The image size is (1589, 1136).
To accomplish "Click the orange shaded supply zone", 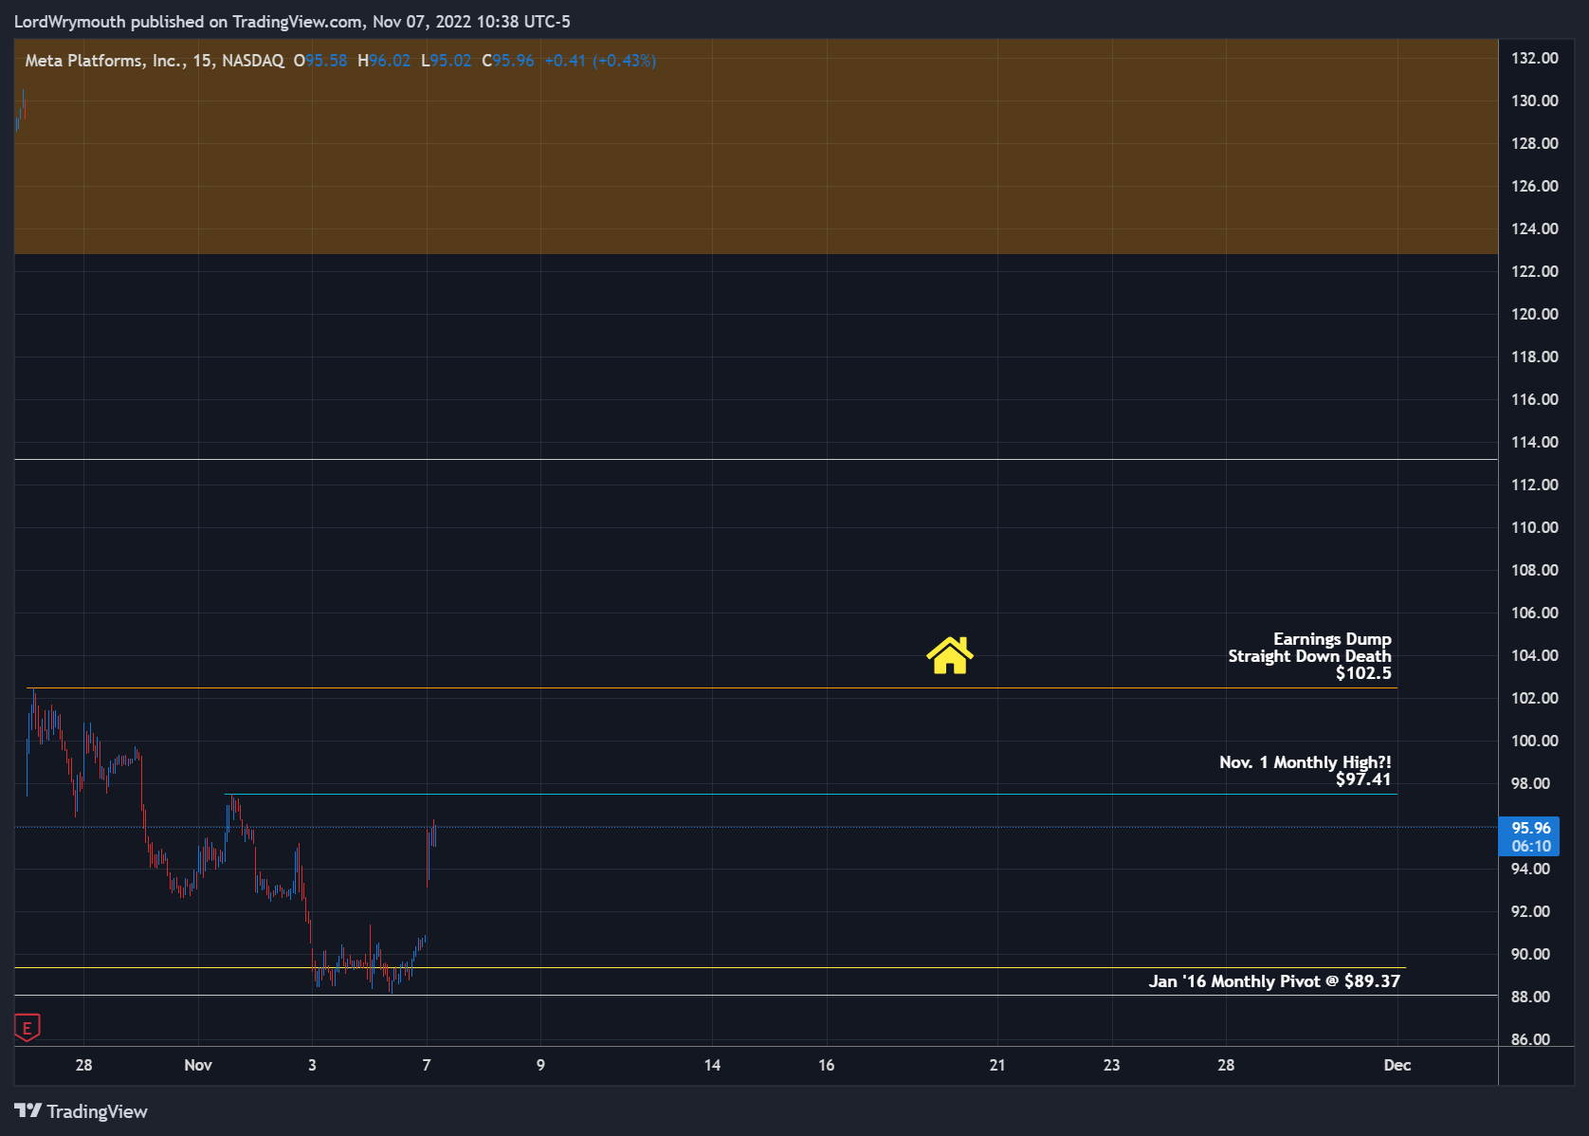I will coord(756,146).
